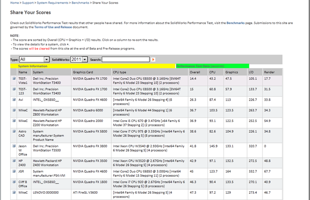Click Overall score 47.3

193,192
